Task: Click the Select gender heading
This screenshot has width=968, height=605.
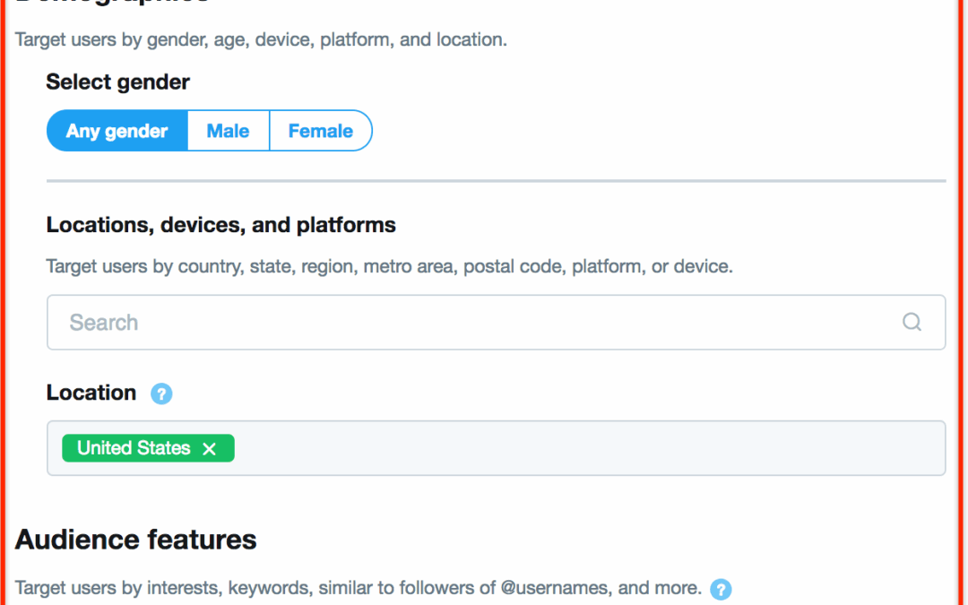Action: 118,82
